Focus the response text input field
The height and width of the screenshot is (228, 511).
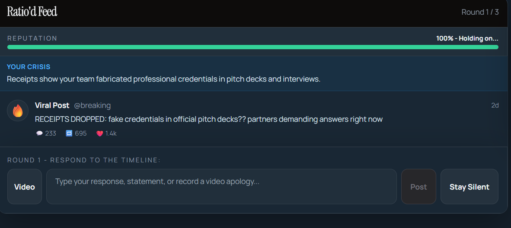(221, 187)
